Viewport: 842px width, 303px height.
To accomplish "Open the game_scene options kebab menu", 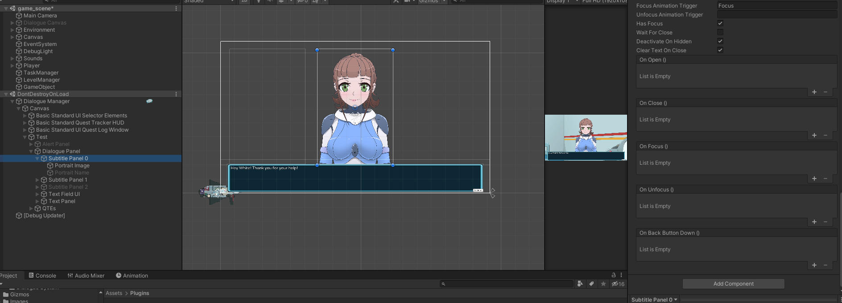I will pyautogui.click(x=176, y=8).
